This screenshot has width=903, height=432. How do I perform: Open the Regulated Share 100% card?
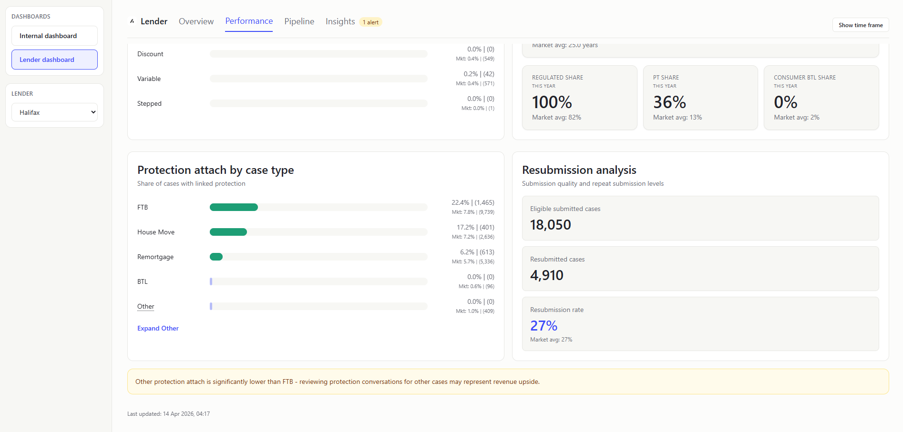coord(579,98)
